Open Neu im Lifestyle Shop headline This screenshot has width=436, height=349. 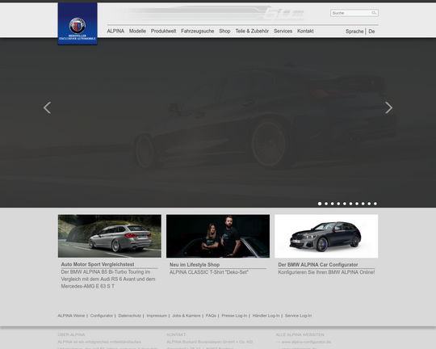point(195,265)
